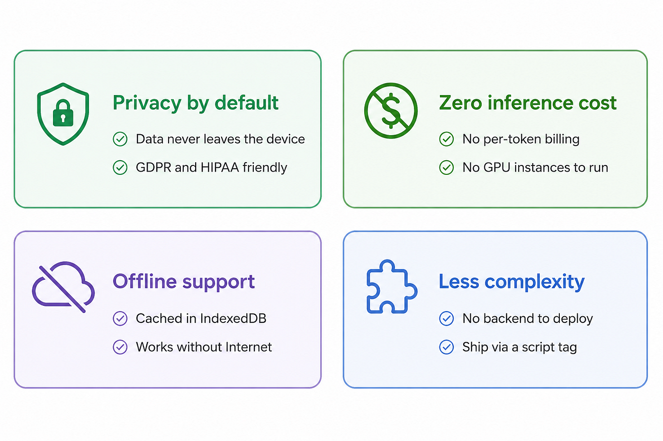
Task: Click the crossed-out dollar sign icon
Action: (x=391, y=111)
